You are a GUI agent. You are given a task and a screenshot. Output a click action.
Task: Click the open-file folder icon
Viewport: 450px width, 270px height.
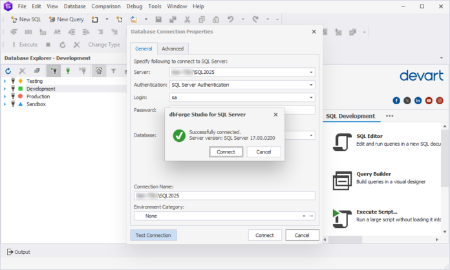click(x=134, y=19)
